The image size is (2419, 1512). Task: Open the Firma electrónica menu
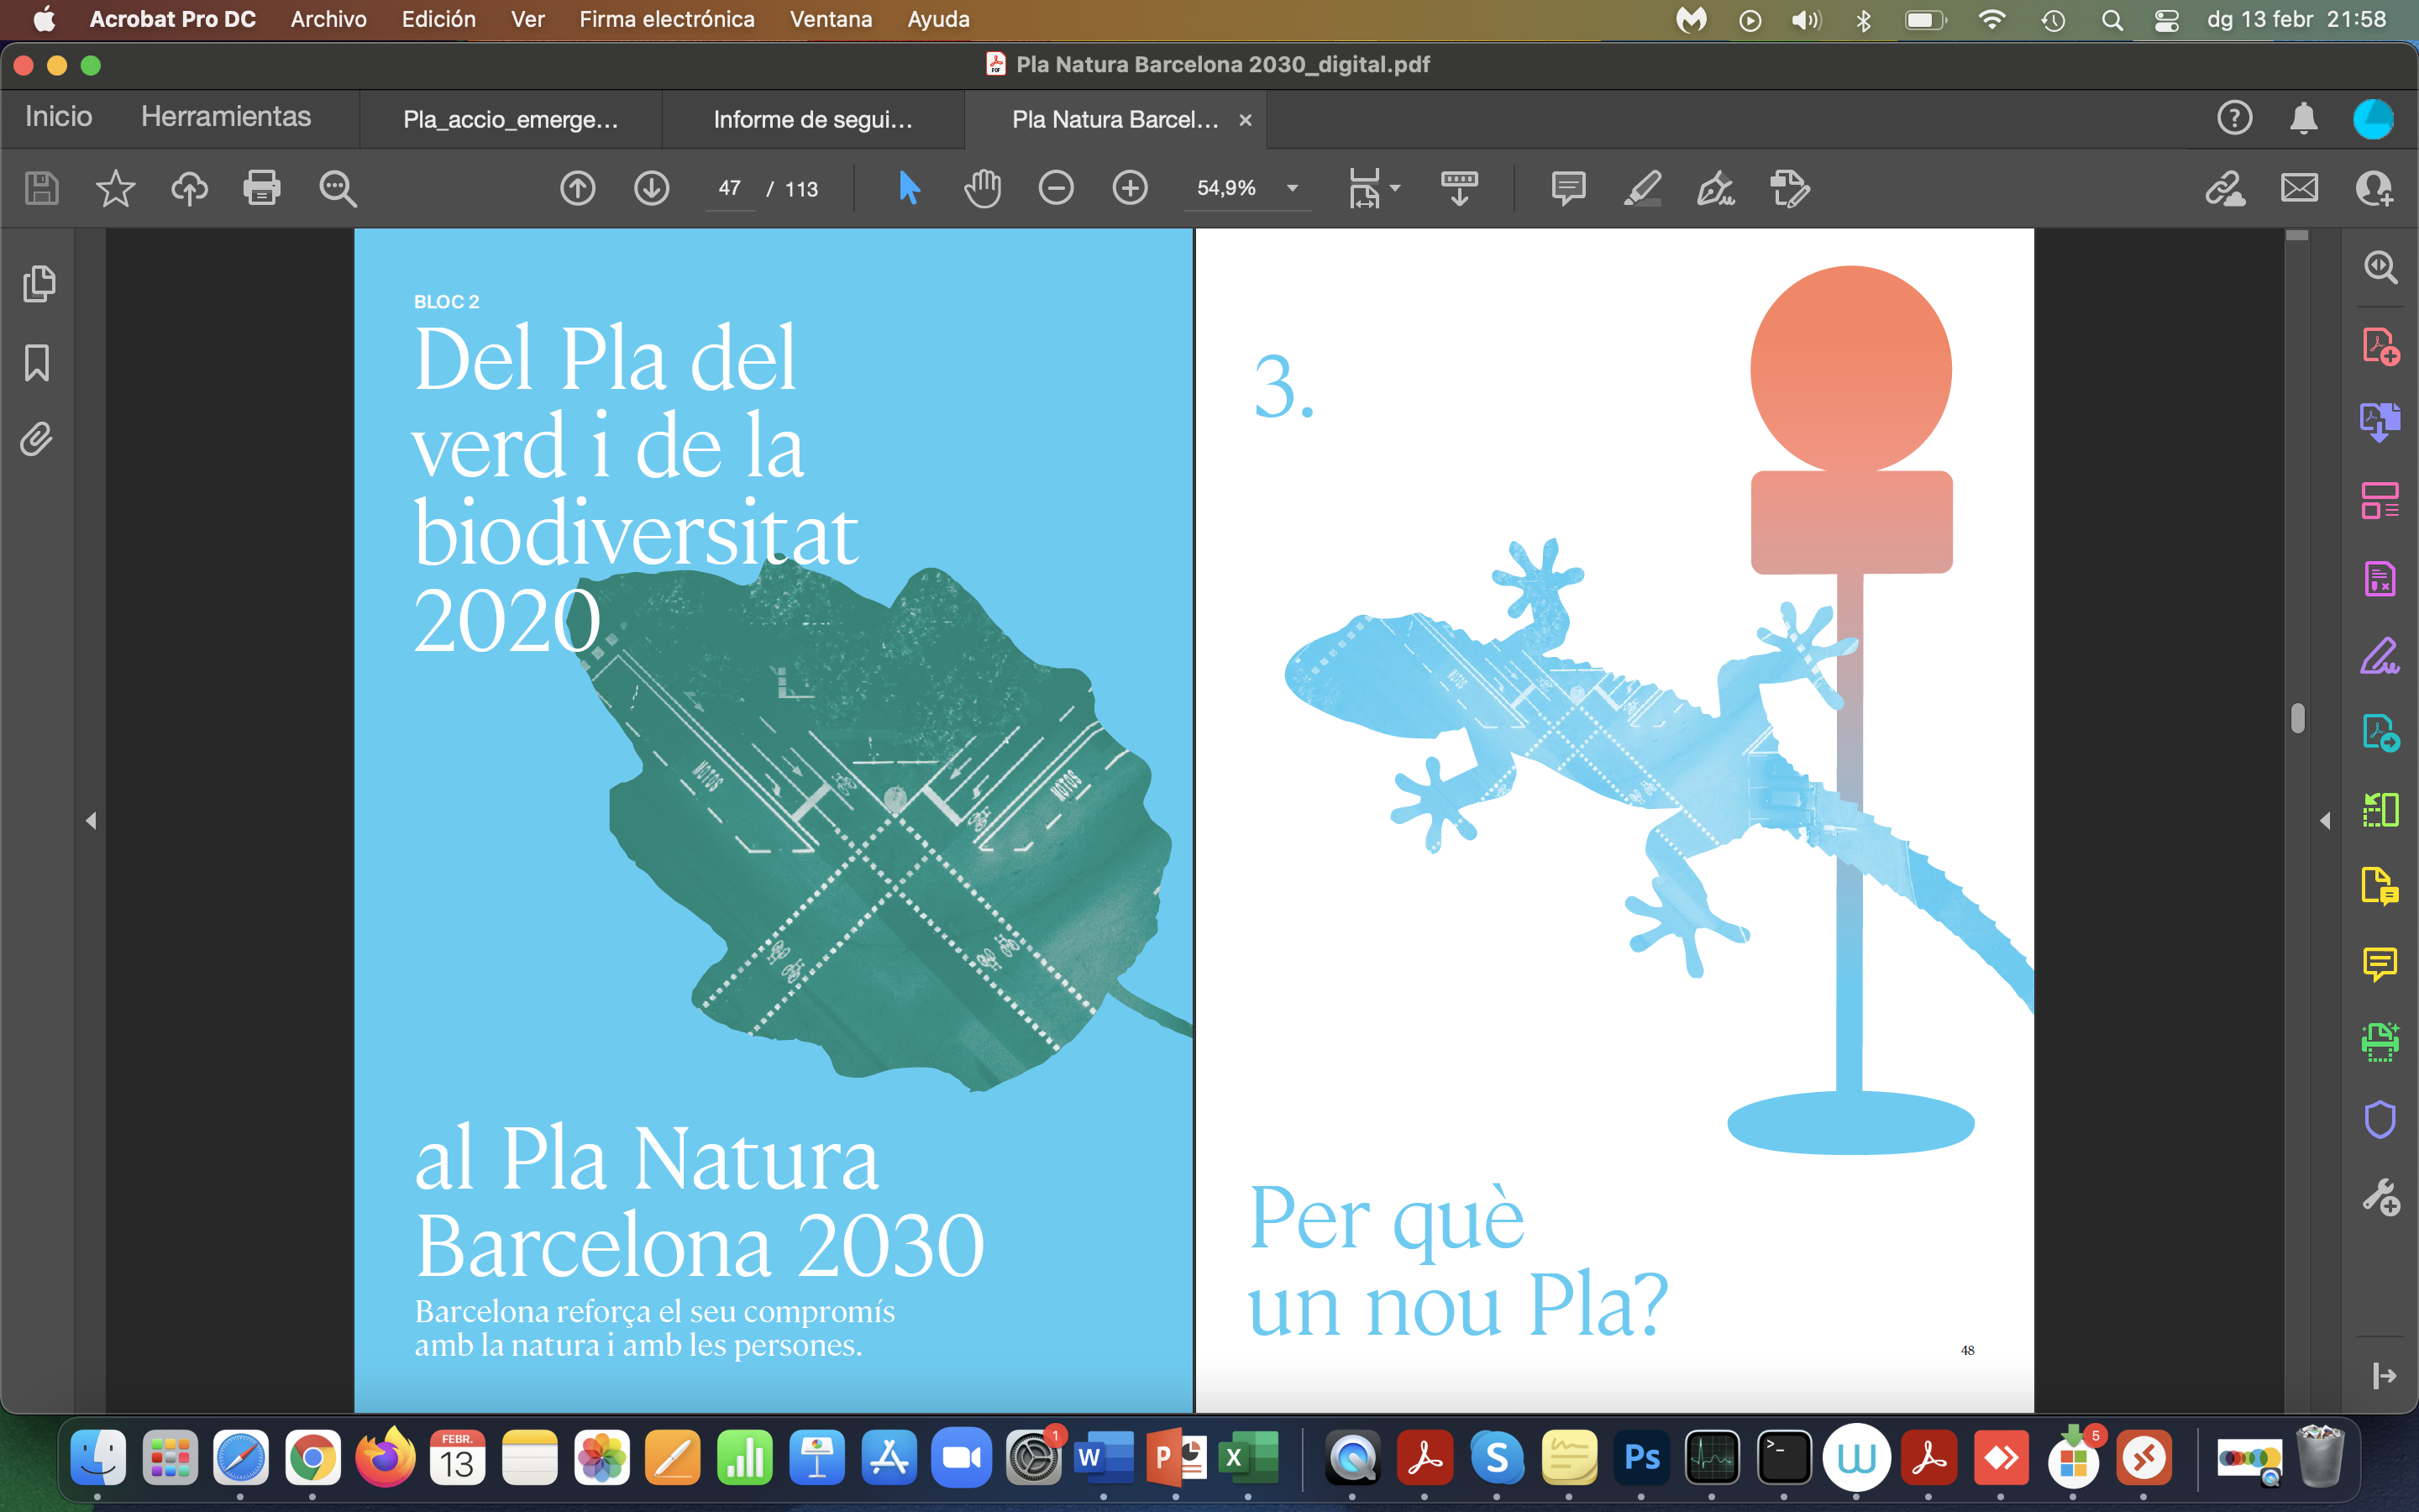[x=667, y=19]
